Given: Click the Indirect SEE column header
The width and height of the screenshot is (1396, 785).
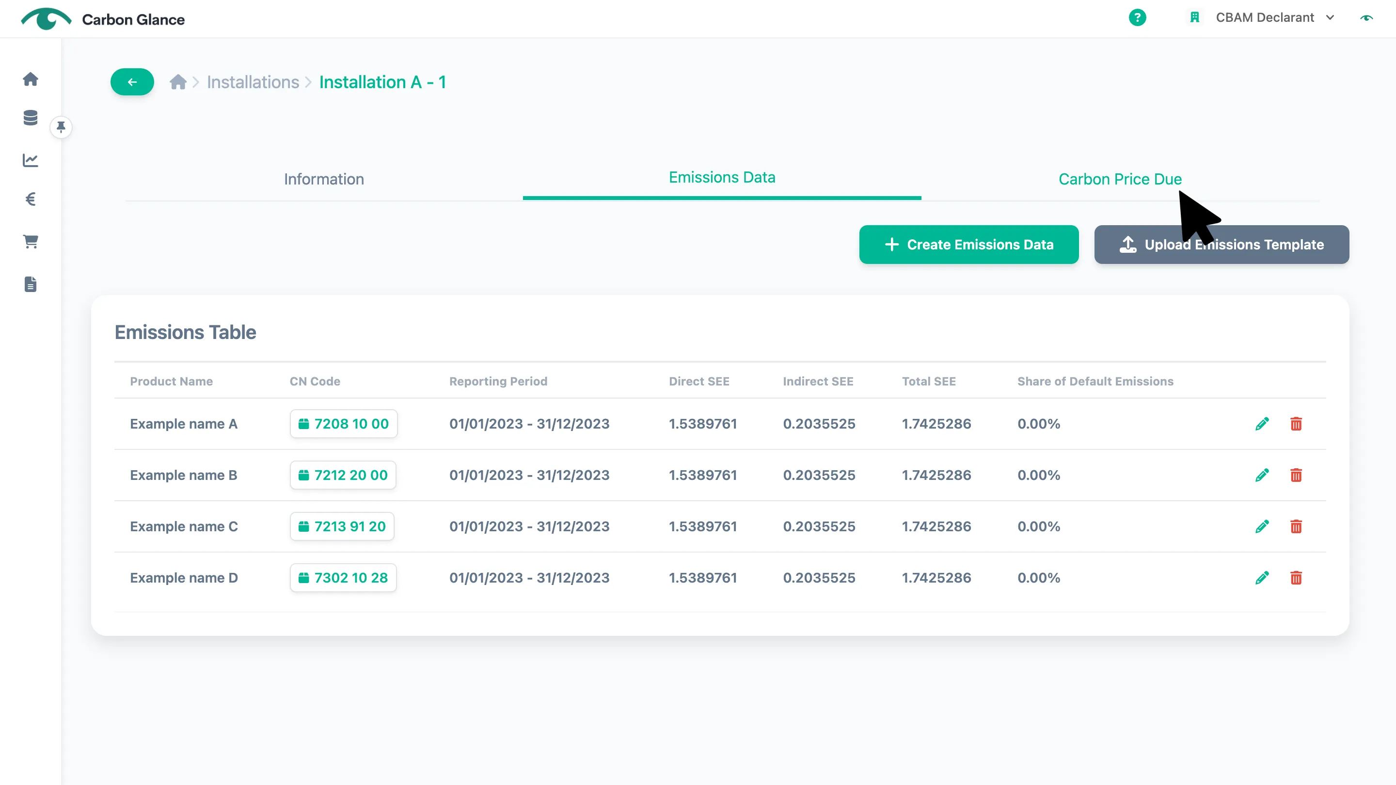Looking at the screenshot, I should tap(818, 381).
